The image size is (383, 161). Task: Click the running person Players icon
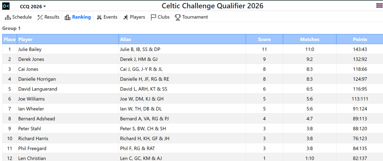pyautogui.click(x=126, y=17)
